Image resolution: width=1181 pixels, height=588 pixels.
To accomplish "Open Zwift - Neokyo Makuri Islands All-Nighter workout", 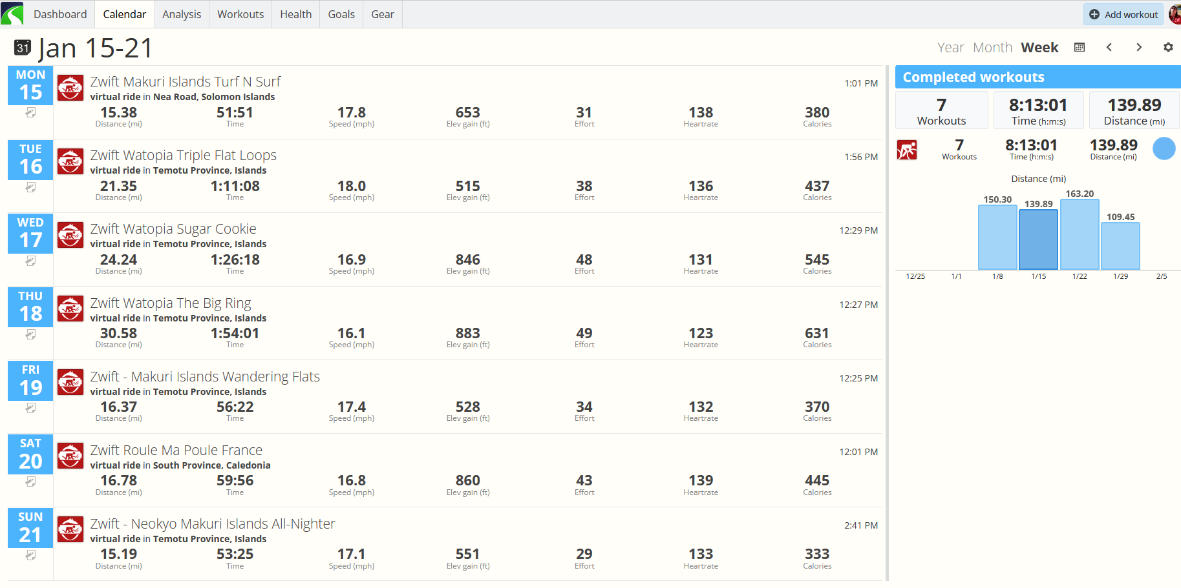I will (213, 523).
